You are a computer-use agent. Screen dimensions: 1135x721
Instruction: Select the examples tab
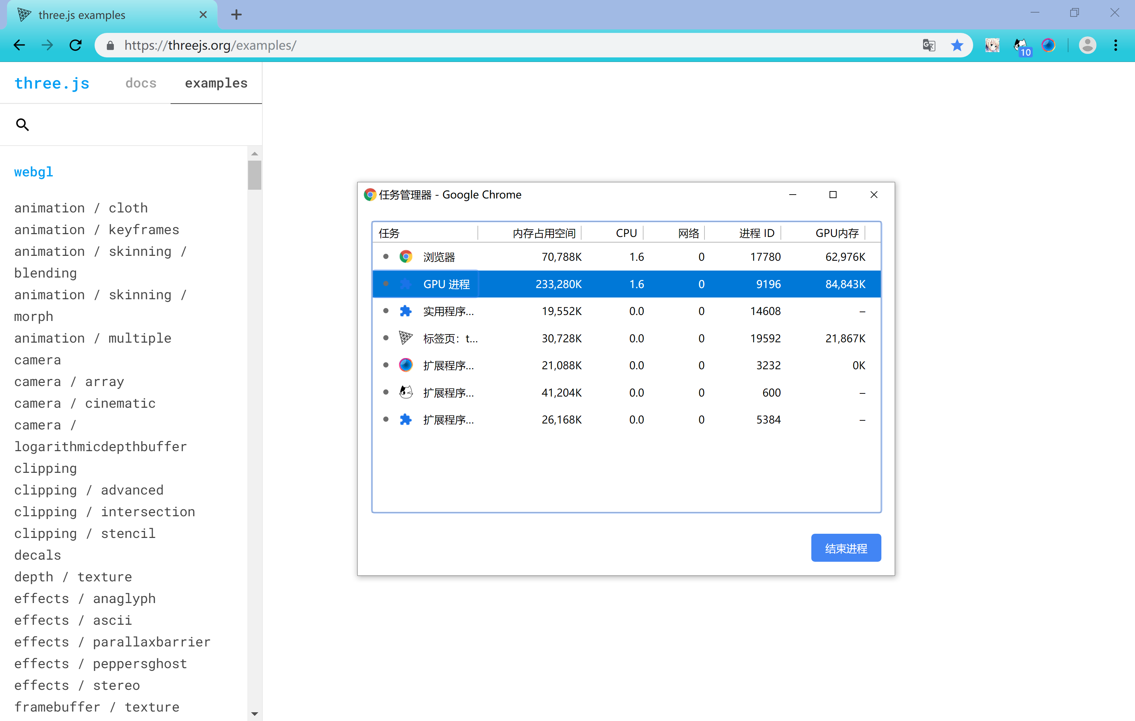tap(216, 83)
